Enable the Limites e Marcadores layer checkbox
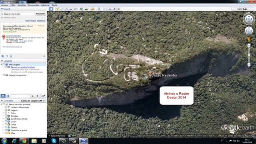The height and width of the screenshot is (144, 256). coord(6,107)
